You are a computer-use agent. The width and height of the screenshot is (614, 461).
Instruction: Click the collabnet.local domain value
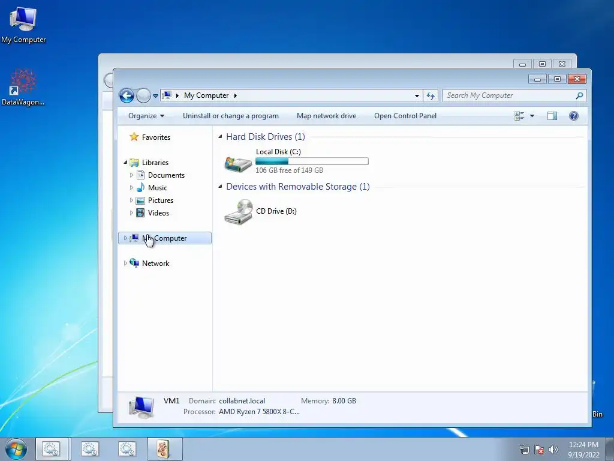[x=242, y=400]
